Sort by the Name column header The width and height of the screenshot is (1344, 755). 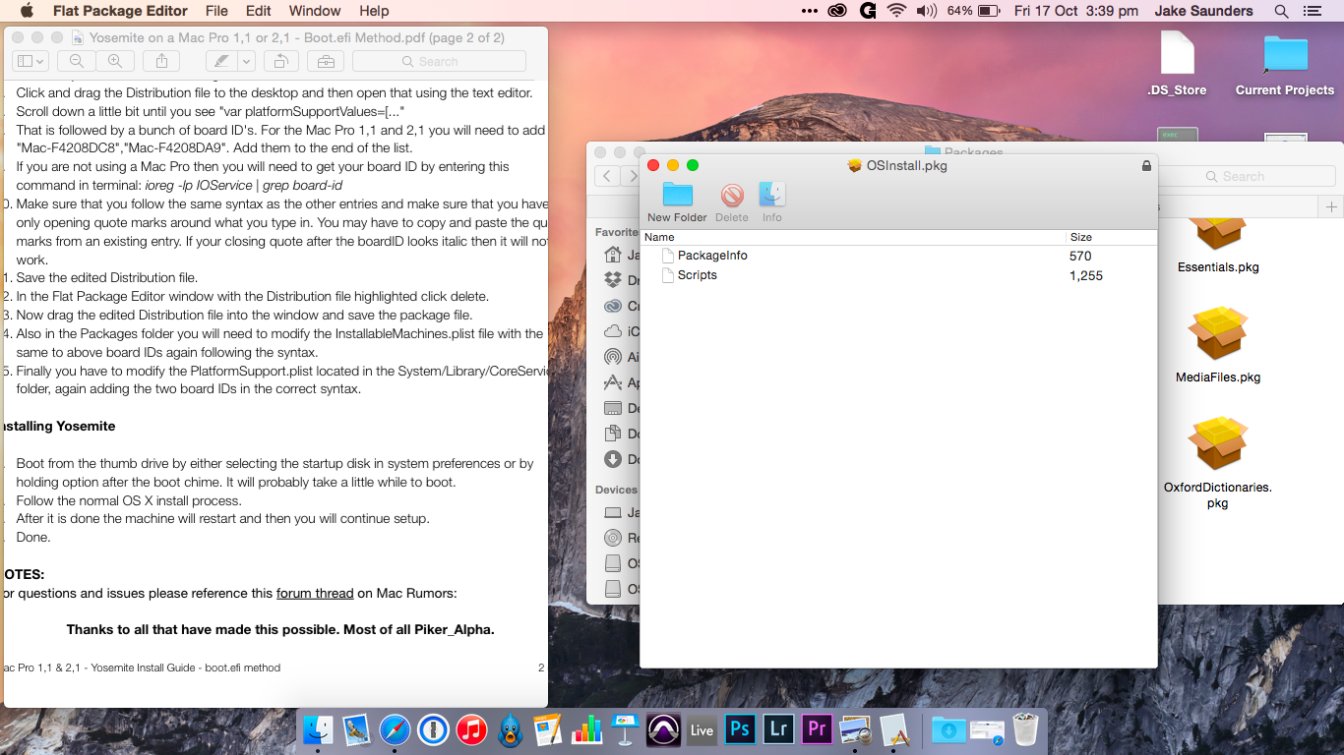(853, 237)
